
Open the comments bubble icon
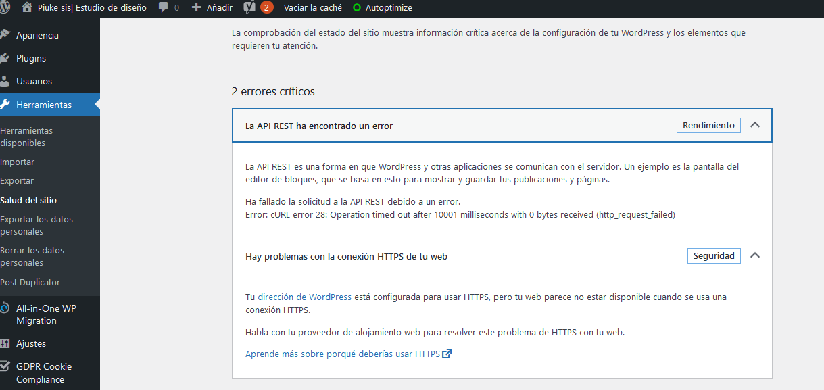pos(164,8)
